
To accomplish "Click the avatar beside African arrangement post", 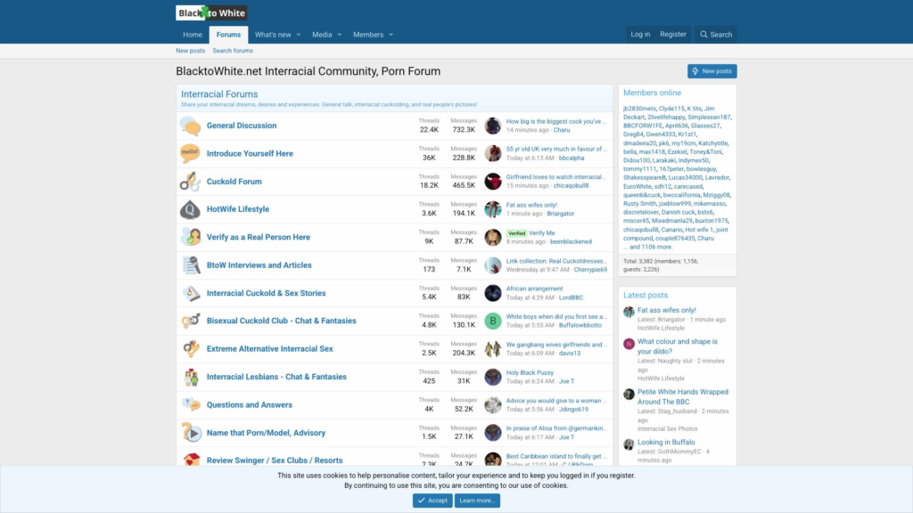I will tap(492, 293).
